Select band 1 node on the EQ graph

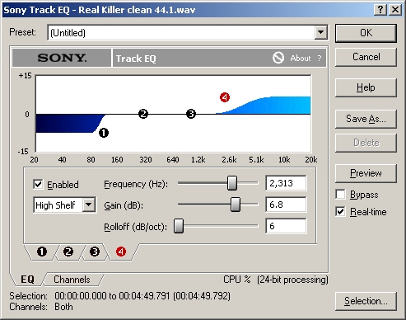tap(104, 133)
